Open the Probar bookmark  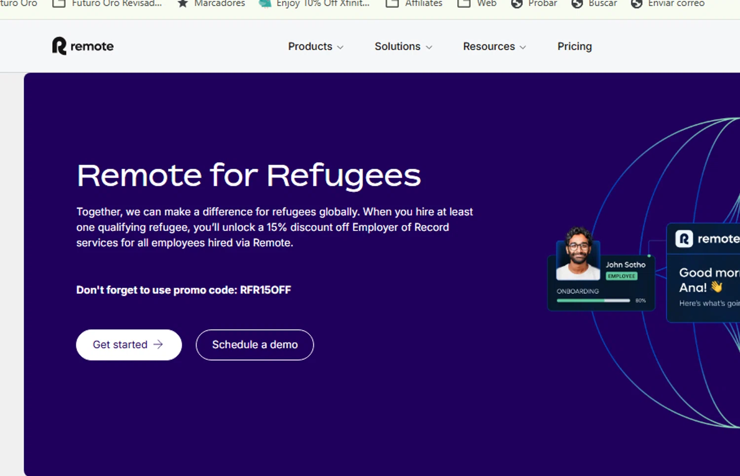[x=534, y=3]
